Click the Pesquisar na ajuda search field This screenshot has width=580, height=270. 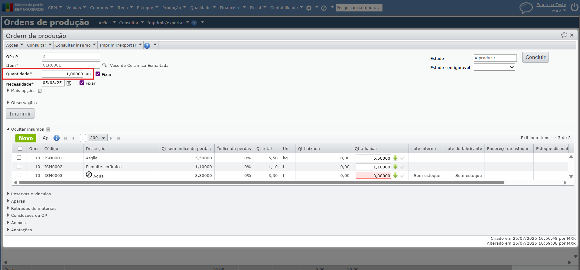359,8
